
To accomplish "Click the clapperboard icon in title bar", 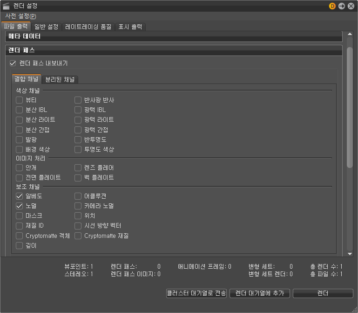I will (6, 6).
